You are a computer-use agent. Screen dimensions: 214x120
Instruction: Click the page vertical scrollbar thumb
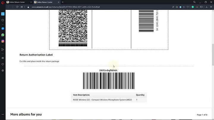point(213,55)
